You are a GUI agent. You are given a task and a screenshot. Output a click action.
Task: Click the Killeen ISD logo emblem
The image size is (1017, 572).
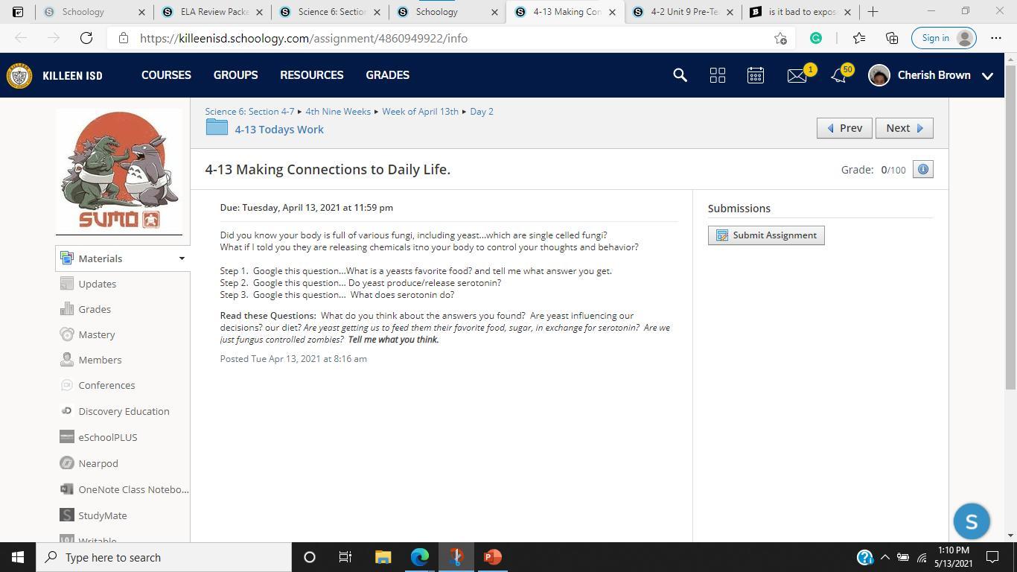(x=19, y=75)
